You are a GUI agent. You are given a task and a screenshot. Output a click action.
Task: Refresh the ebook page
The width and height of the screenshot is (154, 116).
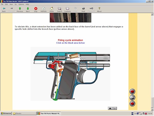pos(44,10)
